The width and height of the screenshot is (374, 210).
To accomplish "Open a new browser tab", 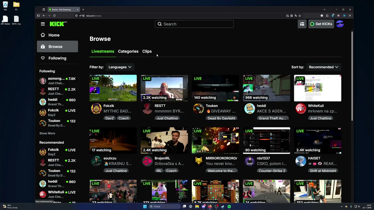I will [83, 10].
